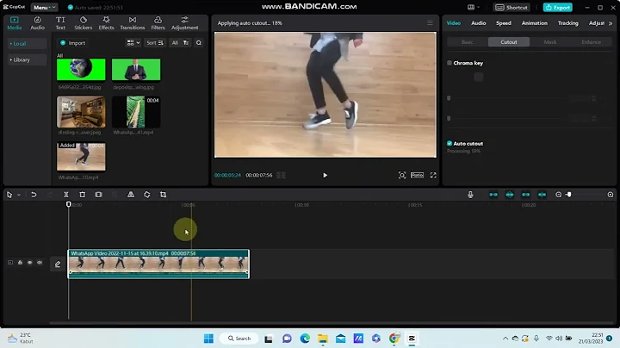Switch to the Video properties tab
Viewport: 620px width, 348px height.
pos(454,23)
